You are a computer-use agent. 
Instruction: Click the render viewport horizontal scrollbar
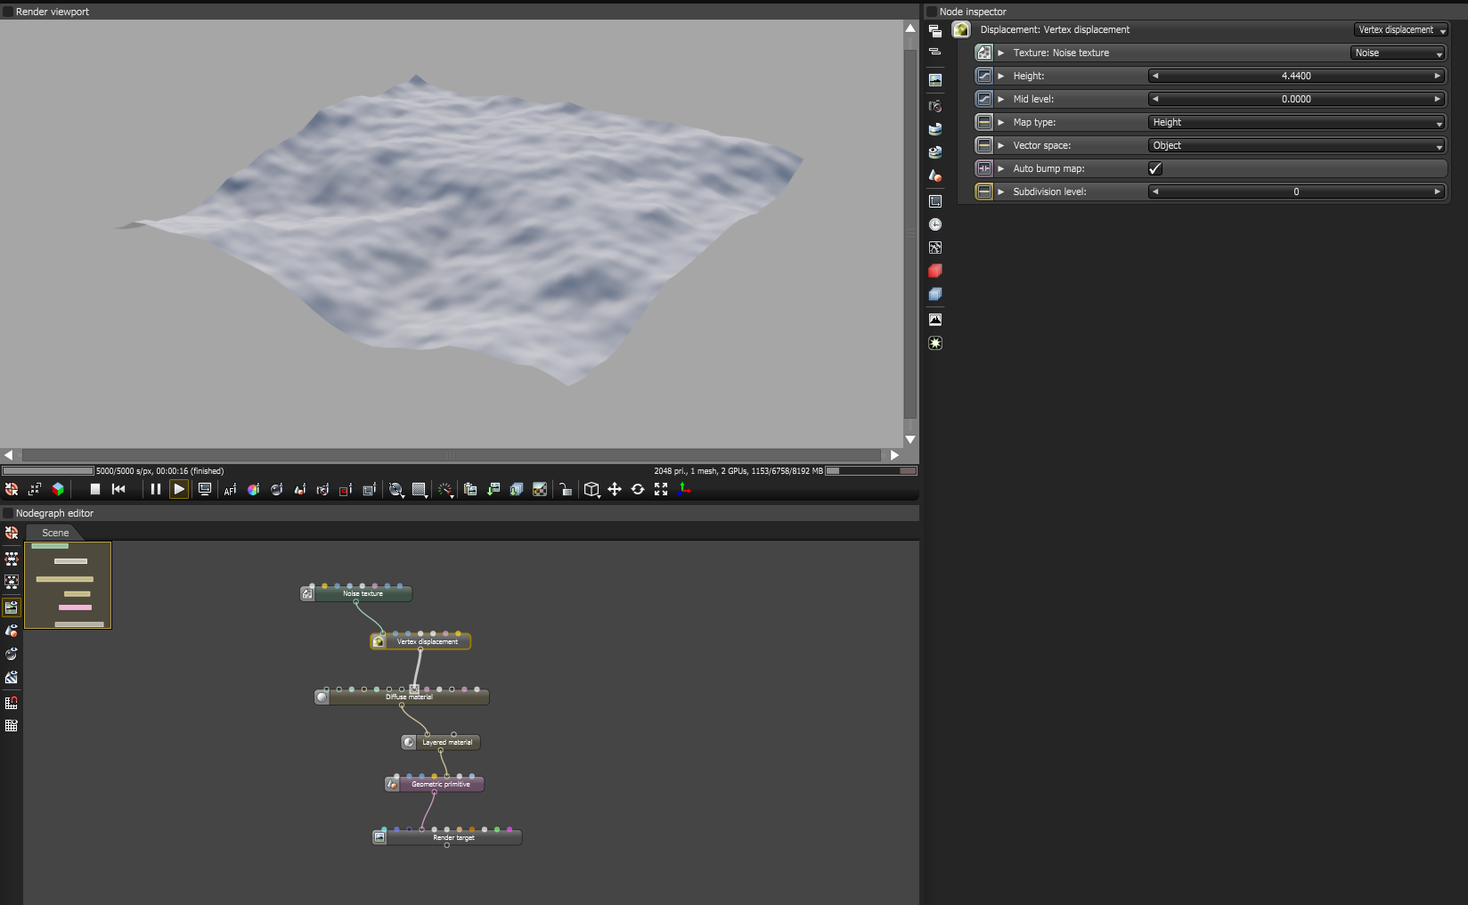click(452, 455)
